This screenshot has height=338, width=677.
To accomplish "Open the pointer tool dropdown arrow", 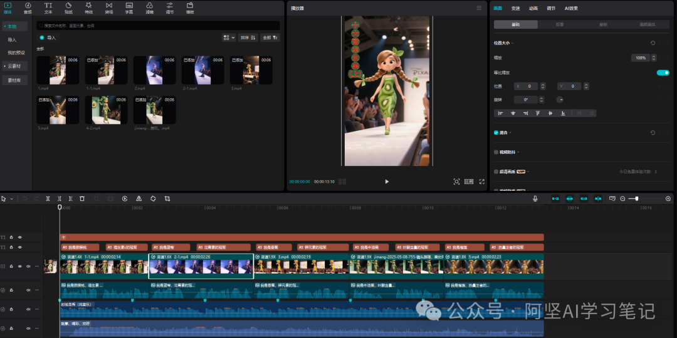I will coord(12,199).
